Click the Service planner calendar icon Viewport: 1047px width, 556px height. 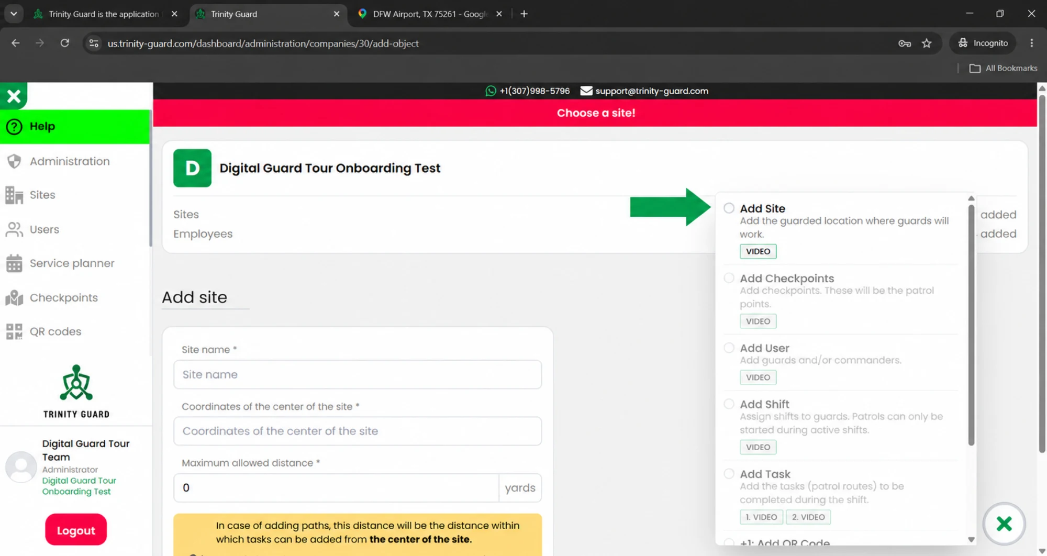tap(14, 263)
